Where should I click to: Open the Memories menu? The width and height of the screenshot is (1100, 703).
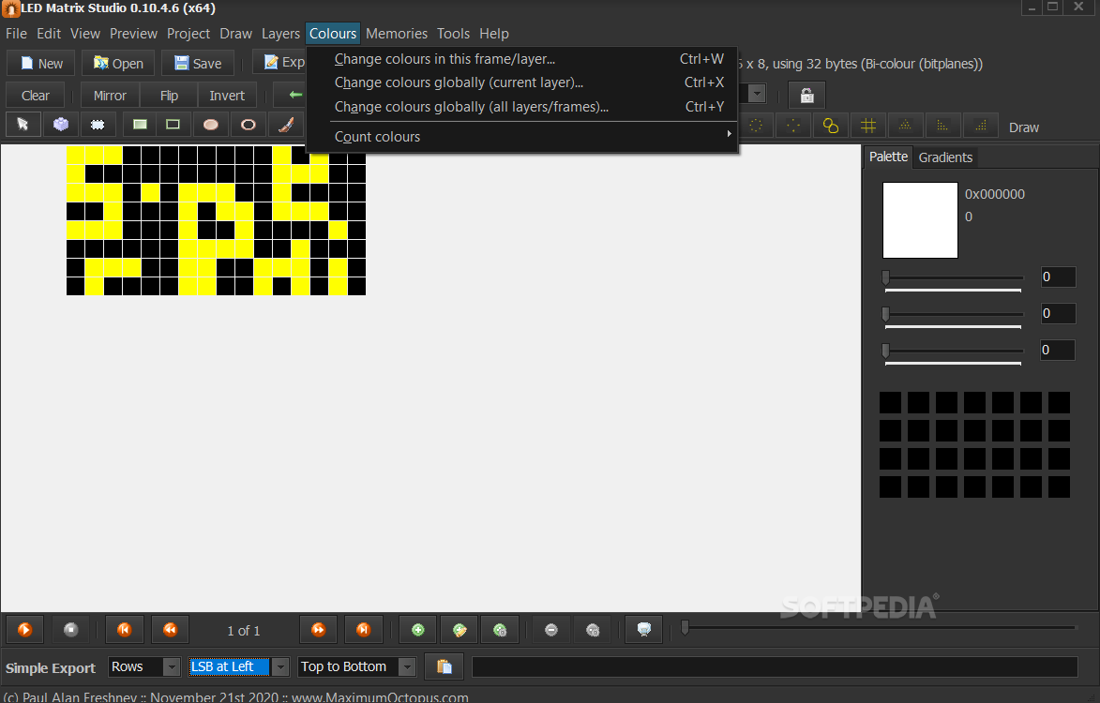pos(397,34)
